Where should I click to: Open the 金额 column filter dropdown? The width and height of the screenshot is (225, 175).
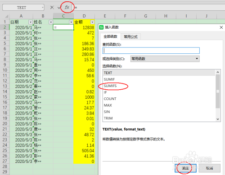[x=92, y=22]
